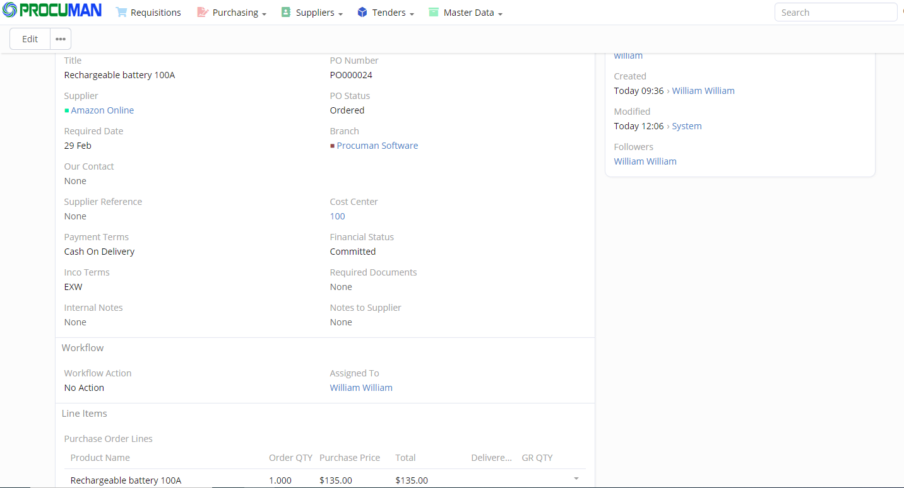Select the PO number PO000024
This screenshot has width=904, height=488.
pyautogui.click(x=351, y=75)
